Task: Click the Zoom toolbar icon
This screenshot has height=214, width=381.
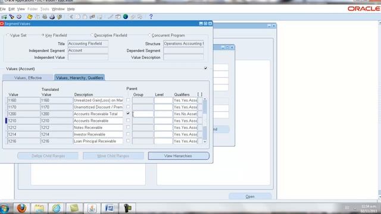Action: pos(118,17)
